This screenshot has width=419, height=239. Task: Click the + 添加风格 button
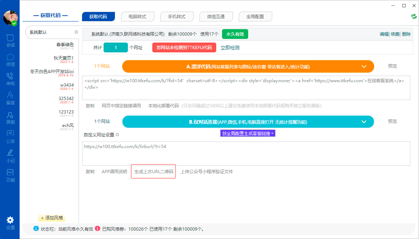[x=52, y=218]
